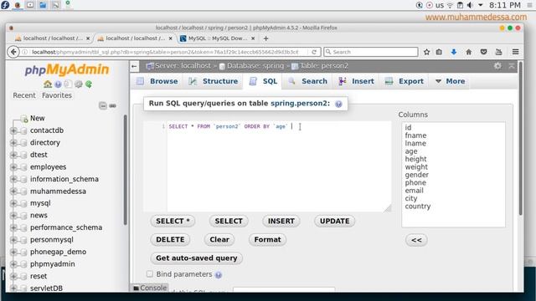Viewport: 536px width, 301px height.
Task: Switch to MySQL Downloads browser tab
Action: (218, 38)
